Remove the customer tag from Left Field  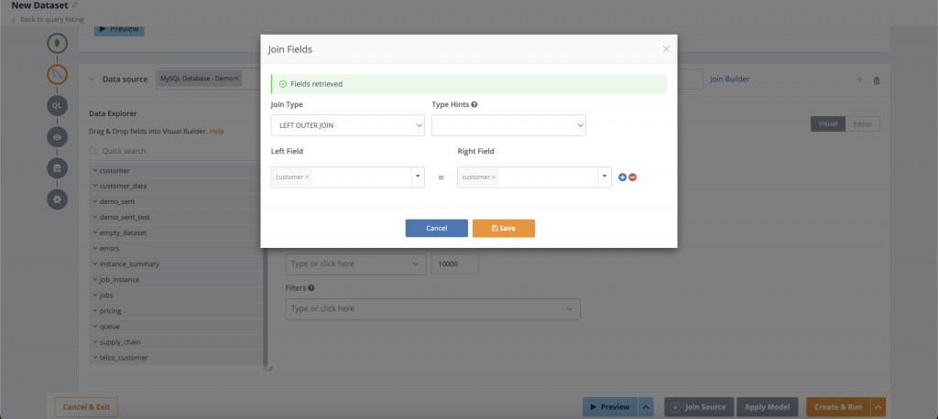(307, 177)
